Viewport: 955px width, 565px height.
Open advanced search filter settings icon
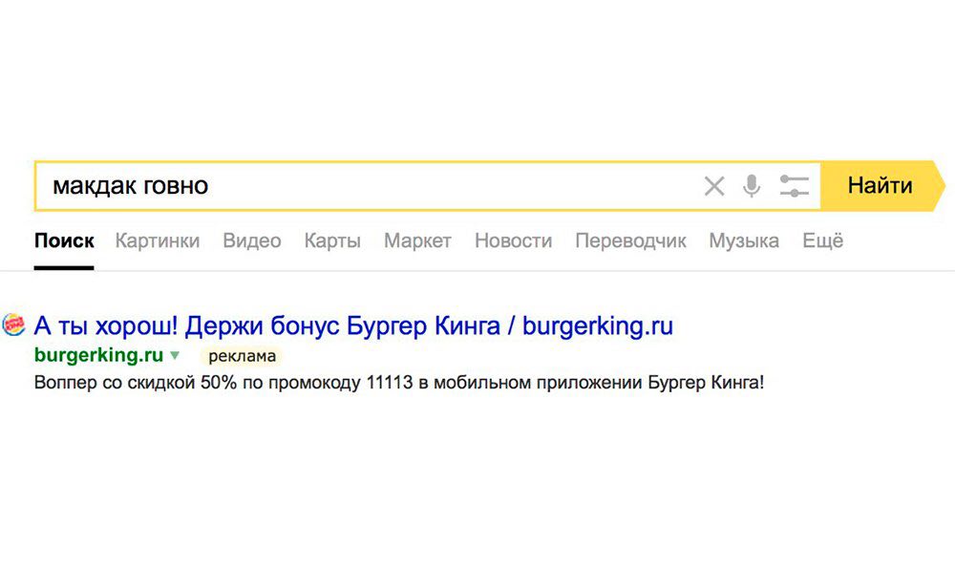[x=795, y=186]
